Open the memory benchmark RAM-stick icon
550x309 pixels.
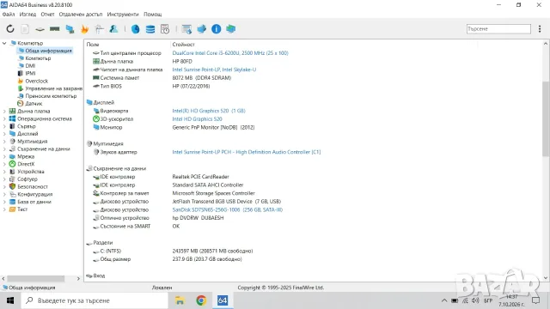[x=54, y=28]
